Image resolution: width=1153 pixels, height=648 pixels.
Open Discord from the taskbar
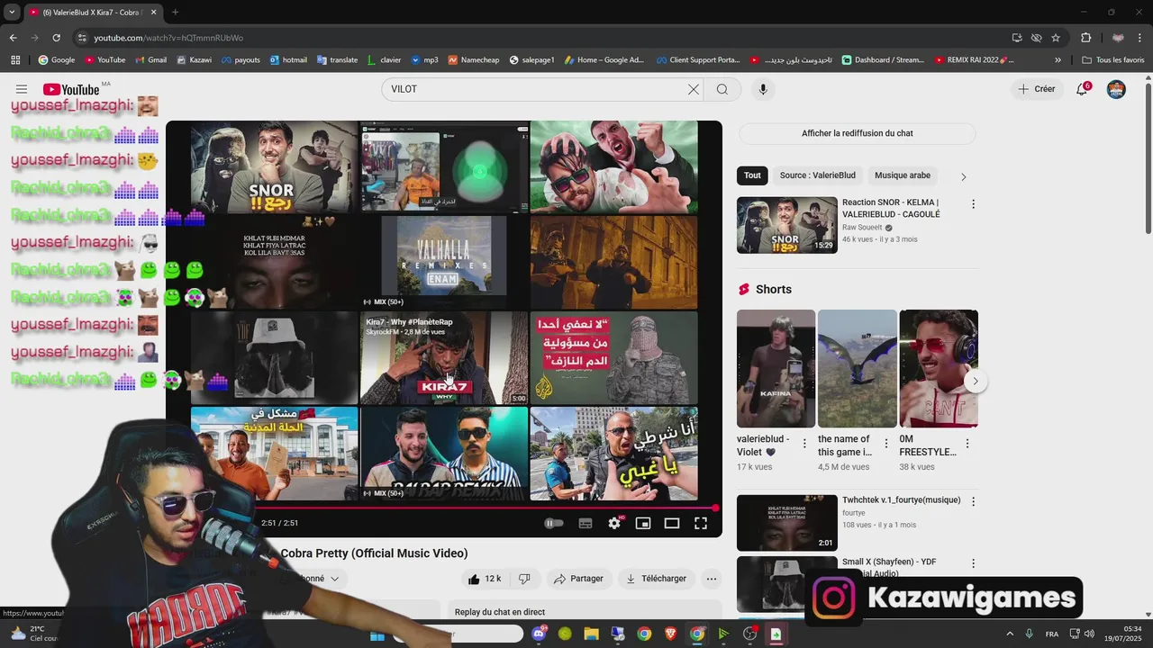click(x=539, y=634)
